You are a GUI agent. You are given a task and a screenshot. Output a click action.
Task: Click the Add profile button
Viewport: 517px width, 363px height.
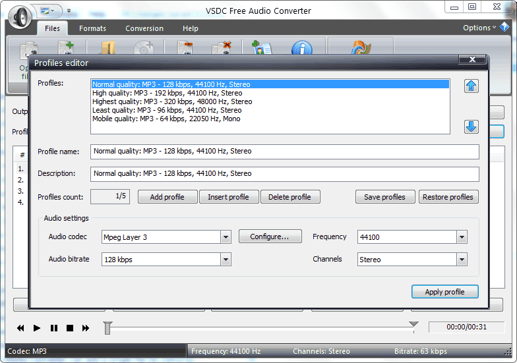(167, 197)
